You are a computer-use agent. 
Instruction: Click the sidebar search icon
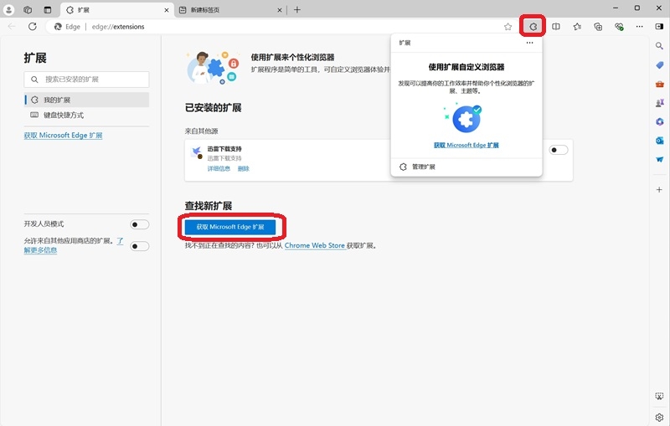point(659,46)
